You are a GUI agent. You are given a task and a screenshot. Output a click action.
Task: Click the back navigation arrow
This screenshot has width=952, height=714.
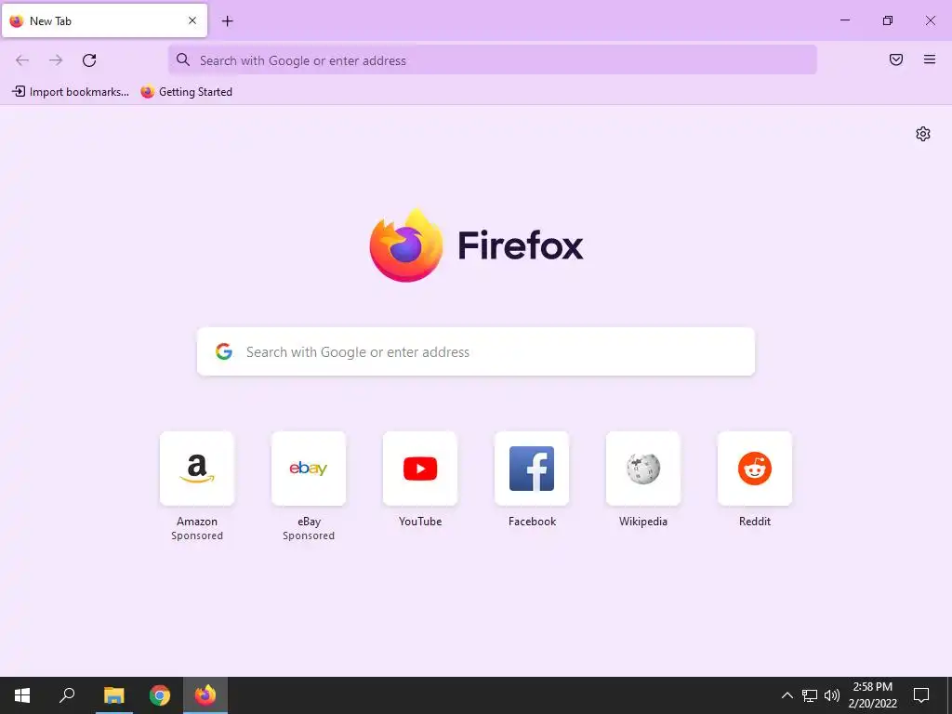22,60
